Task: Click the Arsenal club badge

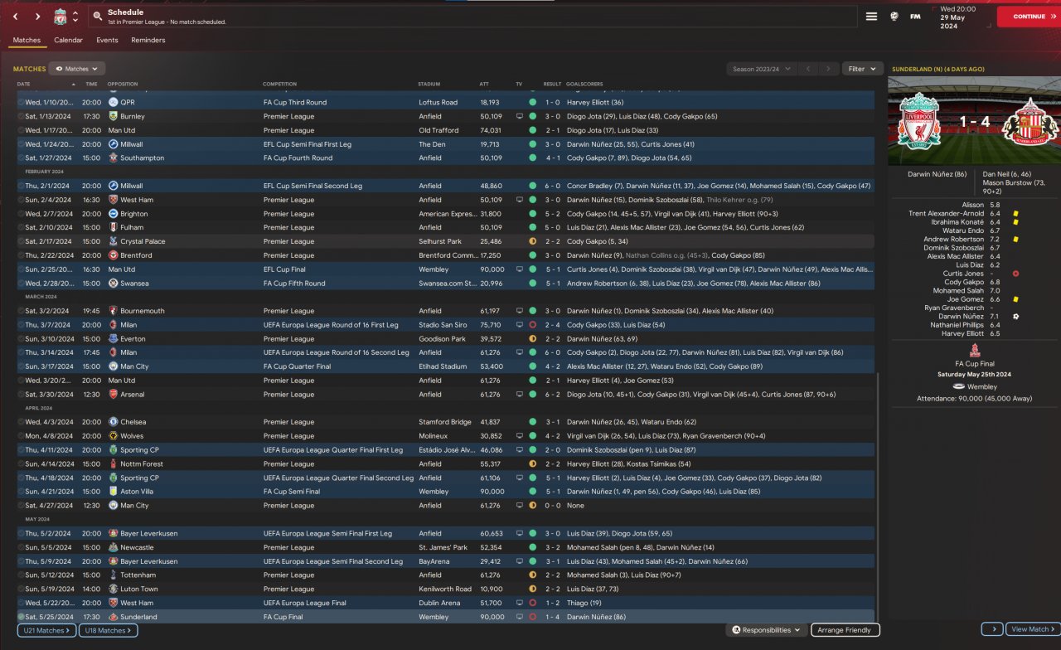Action: (x=114, y=395)
